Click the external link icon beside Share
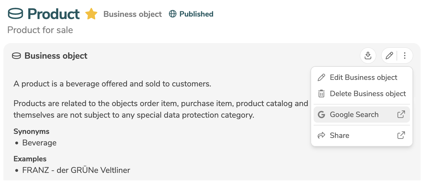Screen dimensions: 425x181 [x=401, y=135]
